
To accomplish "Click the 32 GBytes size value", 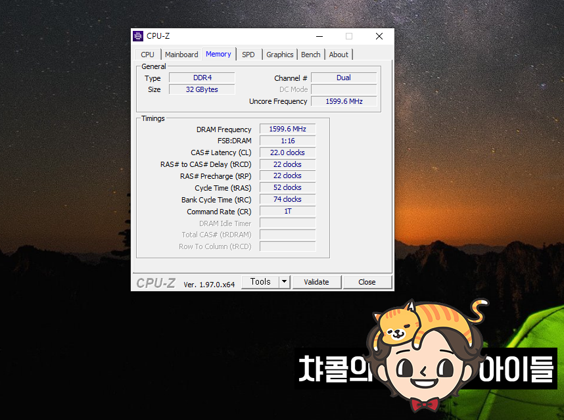I will (202, 89).
